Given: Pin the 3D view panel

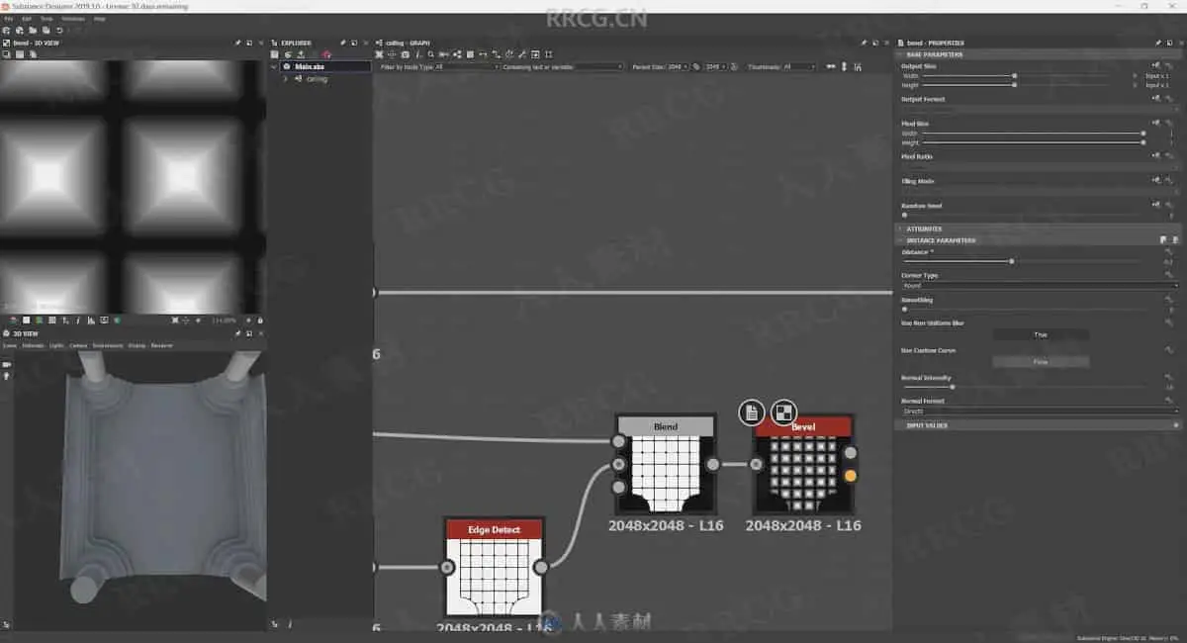Looking at the screenshot, I should pos(237,333).
